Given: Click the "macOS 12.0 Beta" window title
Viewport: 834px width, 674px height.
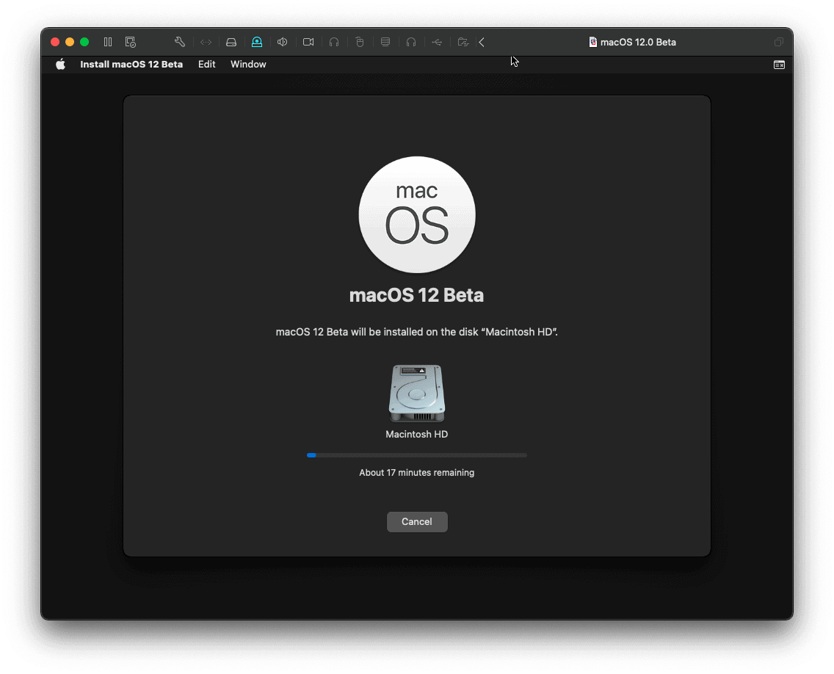Looking at the screenshot, I should point(638,42).
